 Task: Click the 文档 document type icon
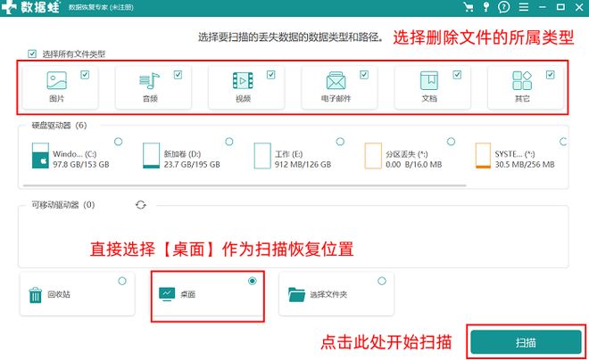point(429,80)
